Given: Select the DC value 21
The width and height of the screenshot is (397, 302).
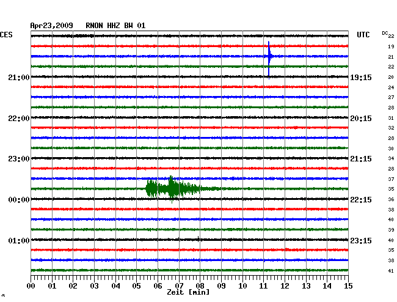Looking at the screenshot, I should pyautogui.click(x=391, y=57).
